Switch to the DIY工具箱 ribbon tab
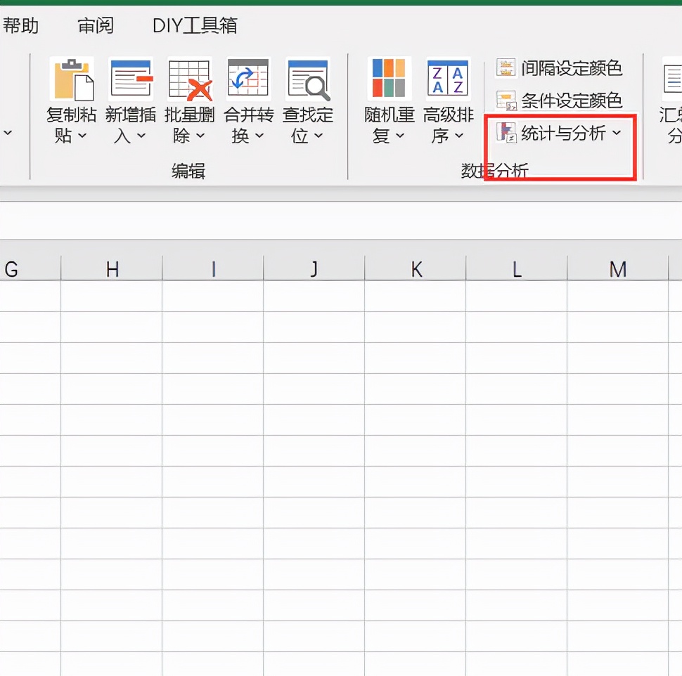Screen dimensions: 682x676 pos(195,25)
